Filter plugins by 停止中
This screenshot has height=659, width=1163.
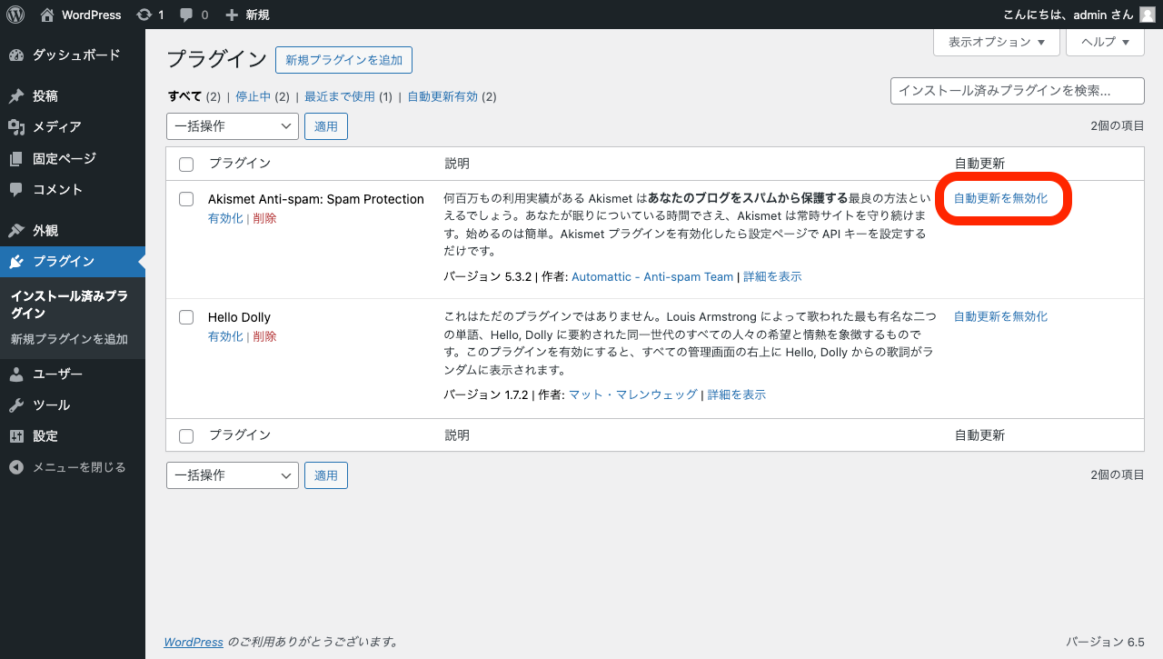pyautogui.click(x=253, y=96)
